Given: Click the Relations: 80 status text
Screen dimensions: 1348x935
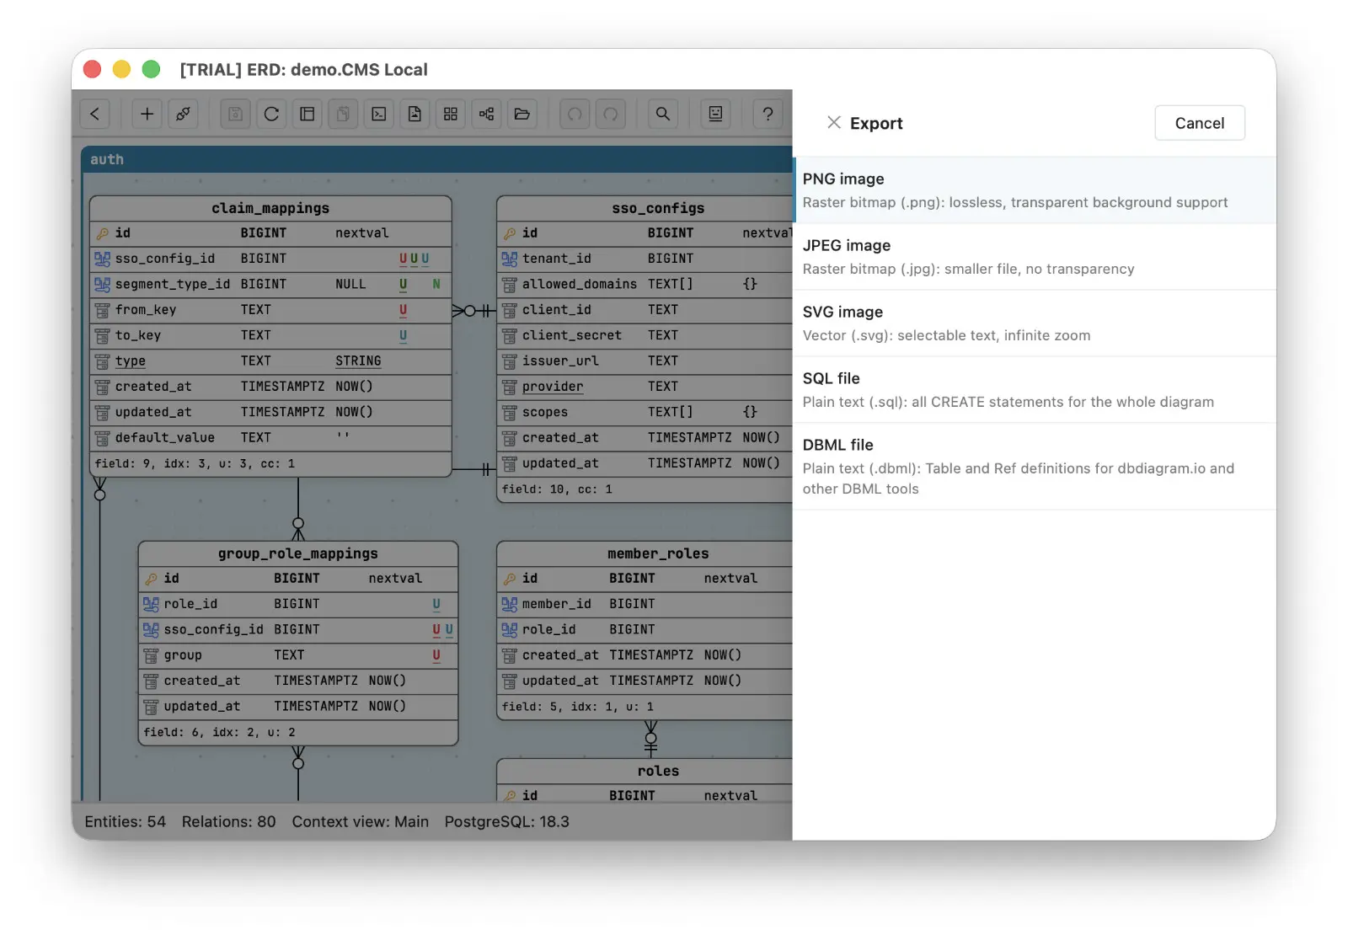Looking at the screenshot, I should coord(229,821).
